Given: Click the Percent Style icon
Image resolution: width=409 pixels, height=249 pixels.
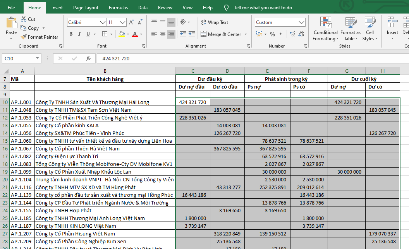Looking at the screenshot, I should (x=272, y=34).
